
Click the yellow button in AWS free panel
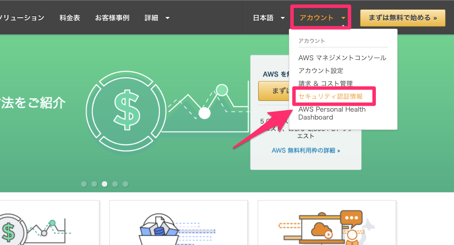click(x=273, y=91)
